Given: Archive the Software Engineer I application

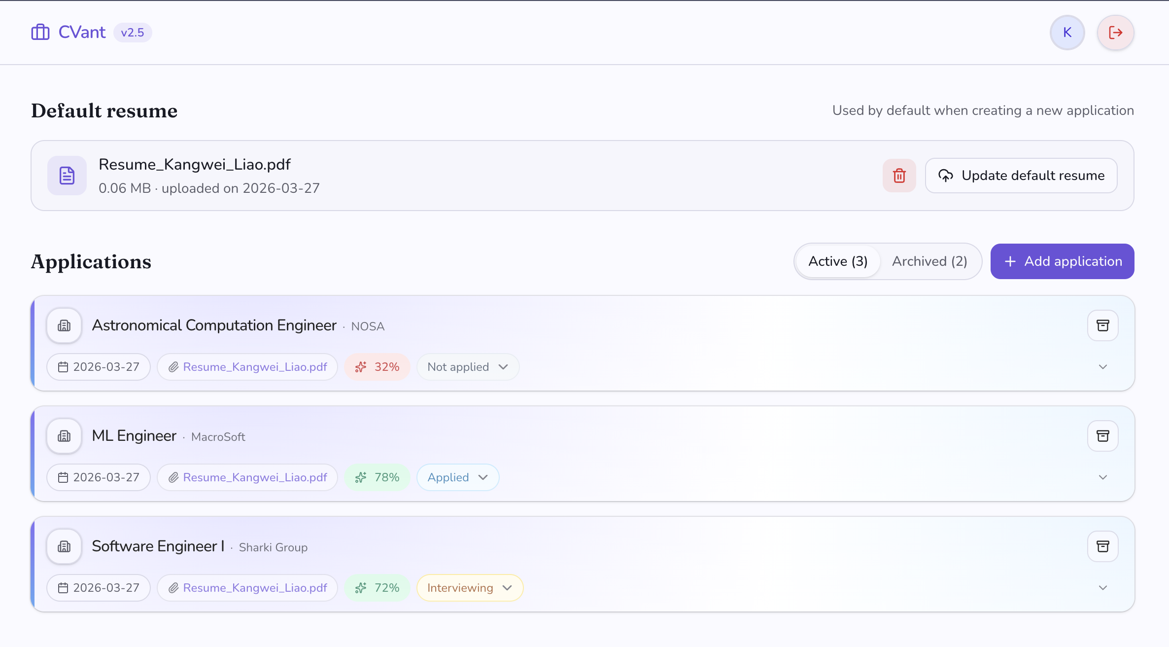Looking at the screenshot, I should [x=1102, y=546].
